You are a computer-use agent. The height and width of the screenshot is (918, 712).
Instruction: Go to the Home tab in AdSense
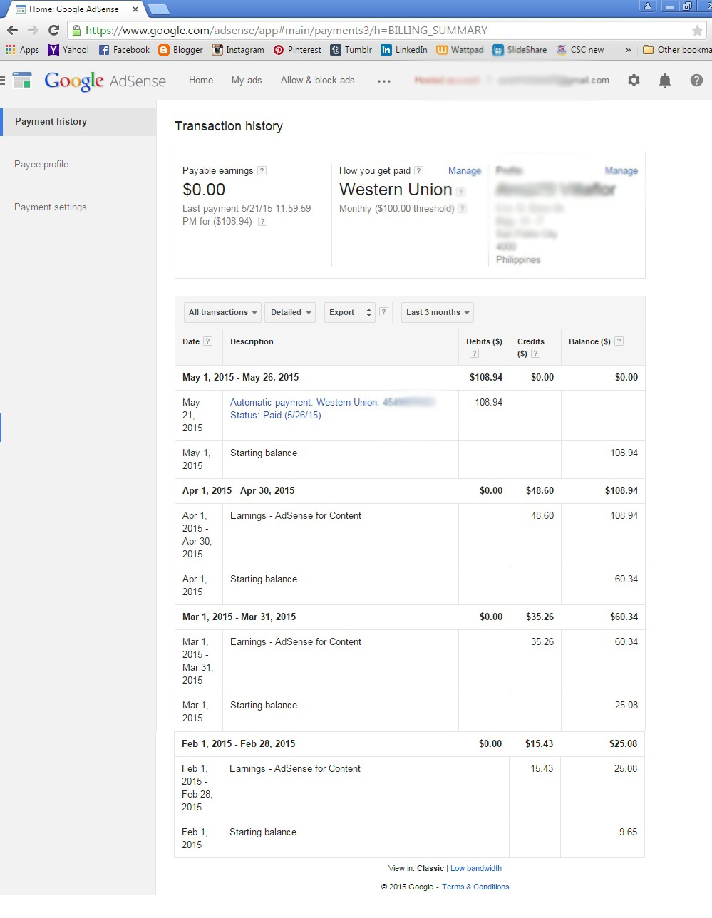[201, 81]
